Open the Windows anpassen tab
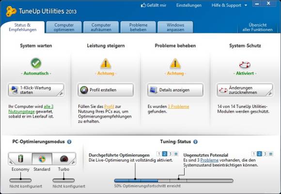The width and height of the screenshot is (281, 194). click(175, 27)
